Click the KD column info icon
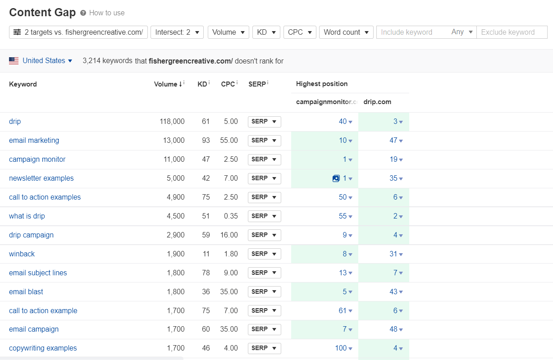The width and height of the screenshot is (553, 360). 209,83
